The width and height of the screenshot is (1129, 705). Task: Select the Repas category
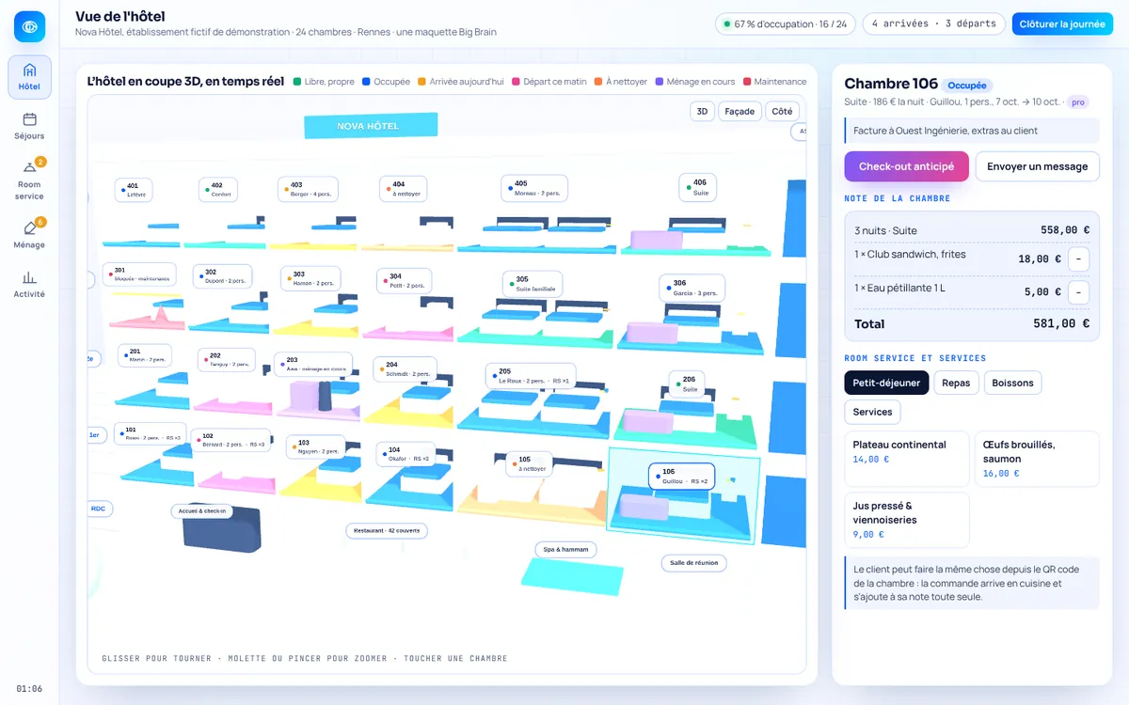[x=956, y=383]
